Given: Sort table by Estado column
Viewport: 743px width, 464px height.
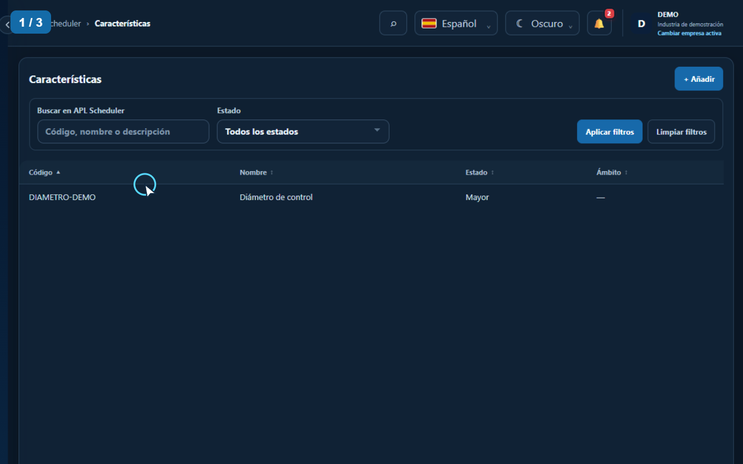Looking at the screenshot, I should 480,172.
